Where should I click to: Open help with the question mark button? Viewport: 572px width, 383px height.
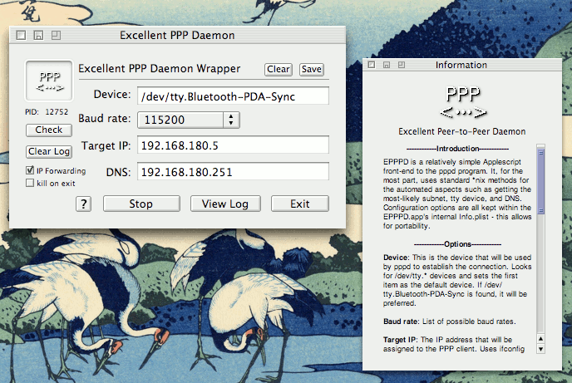[84, 204]
